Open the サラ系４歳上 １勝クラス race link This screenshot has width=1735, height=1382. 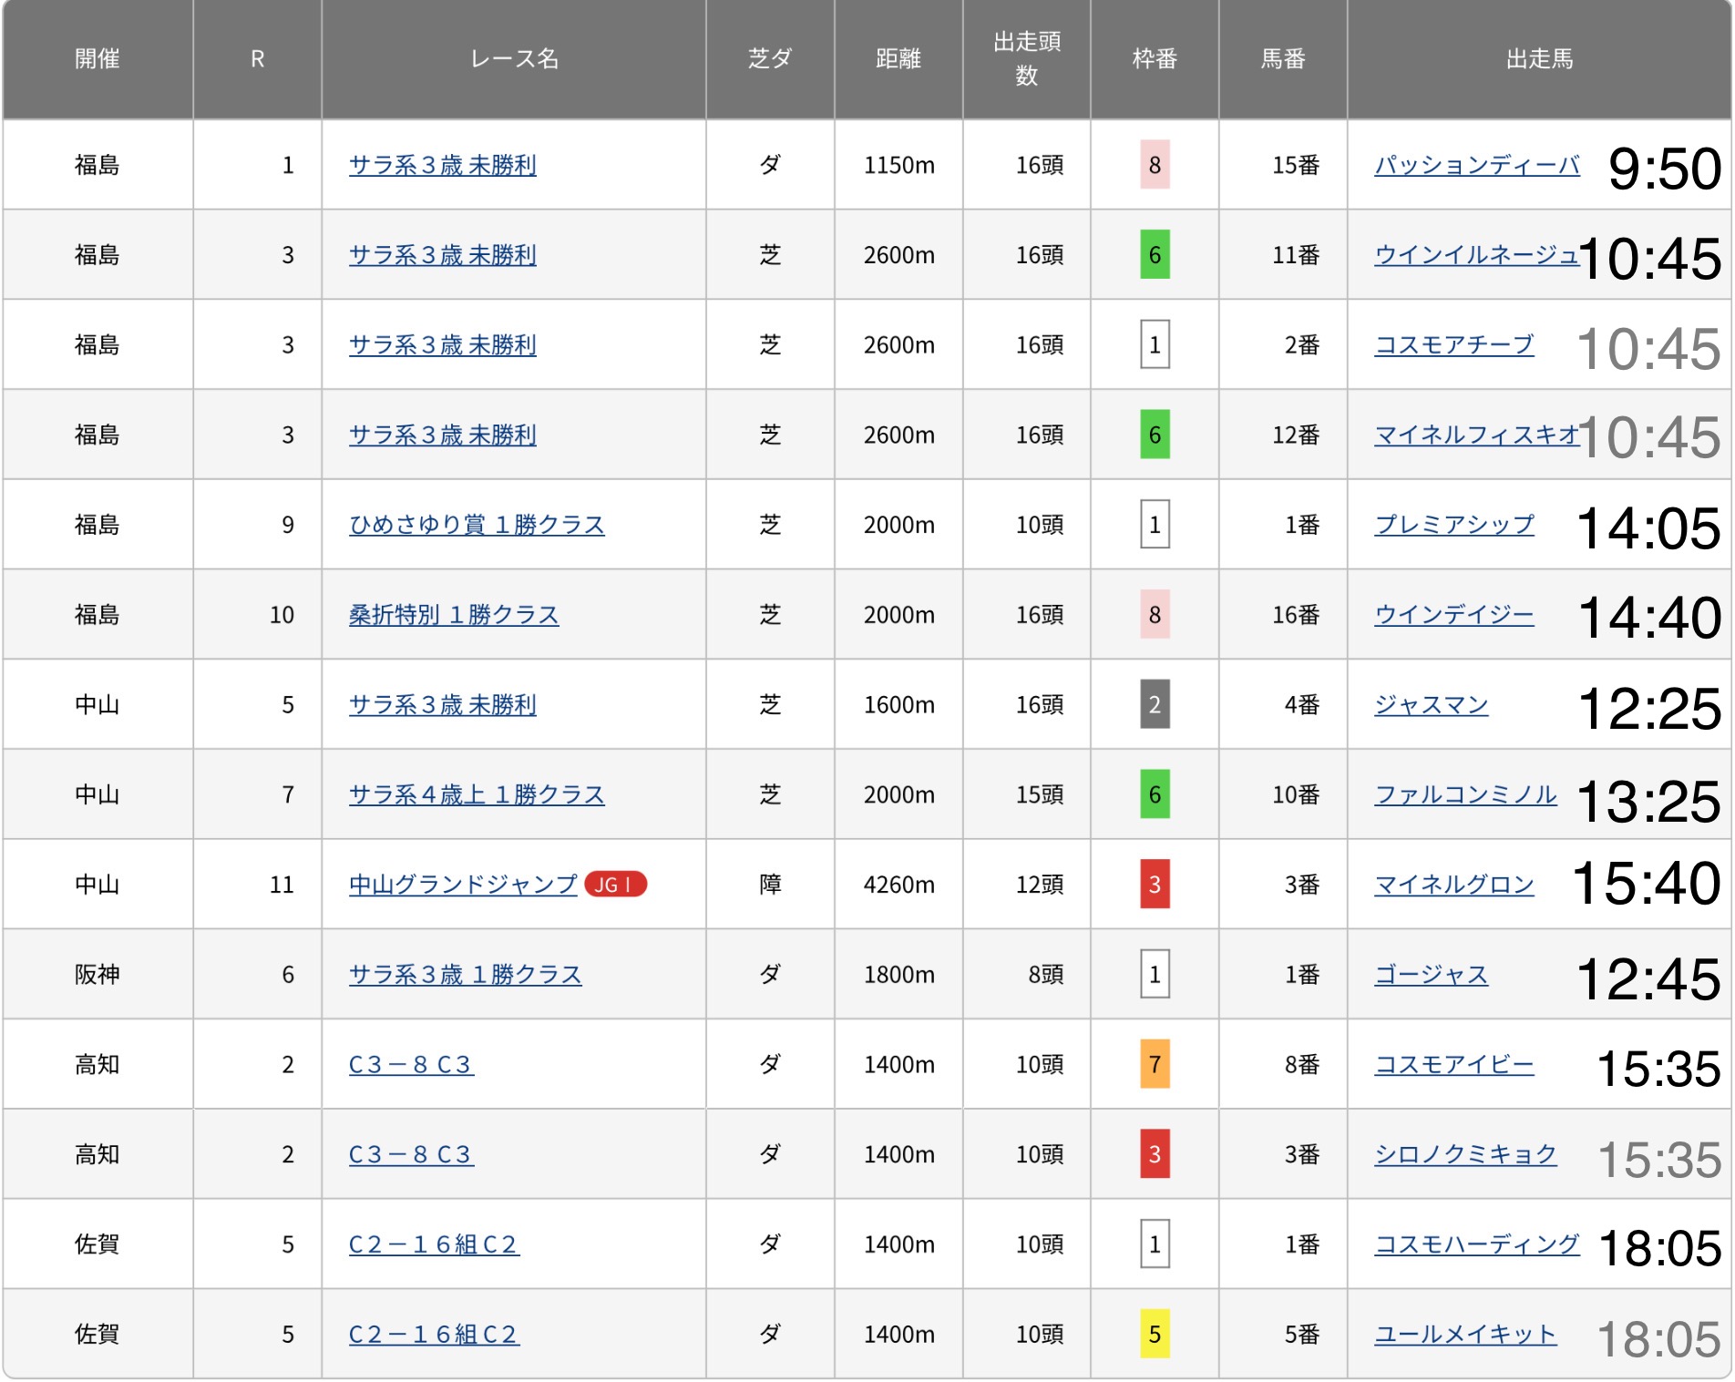coord(477,794)
